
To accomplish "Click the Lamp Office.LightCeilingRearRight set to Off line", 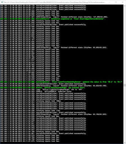I will pyautogui.click(x=42, y=90).
